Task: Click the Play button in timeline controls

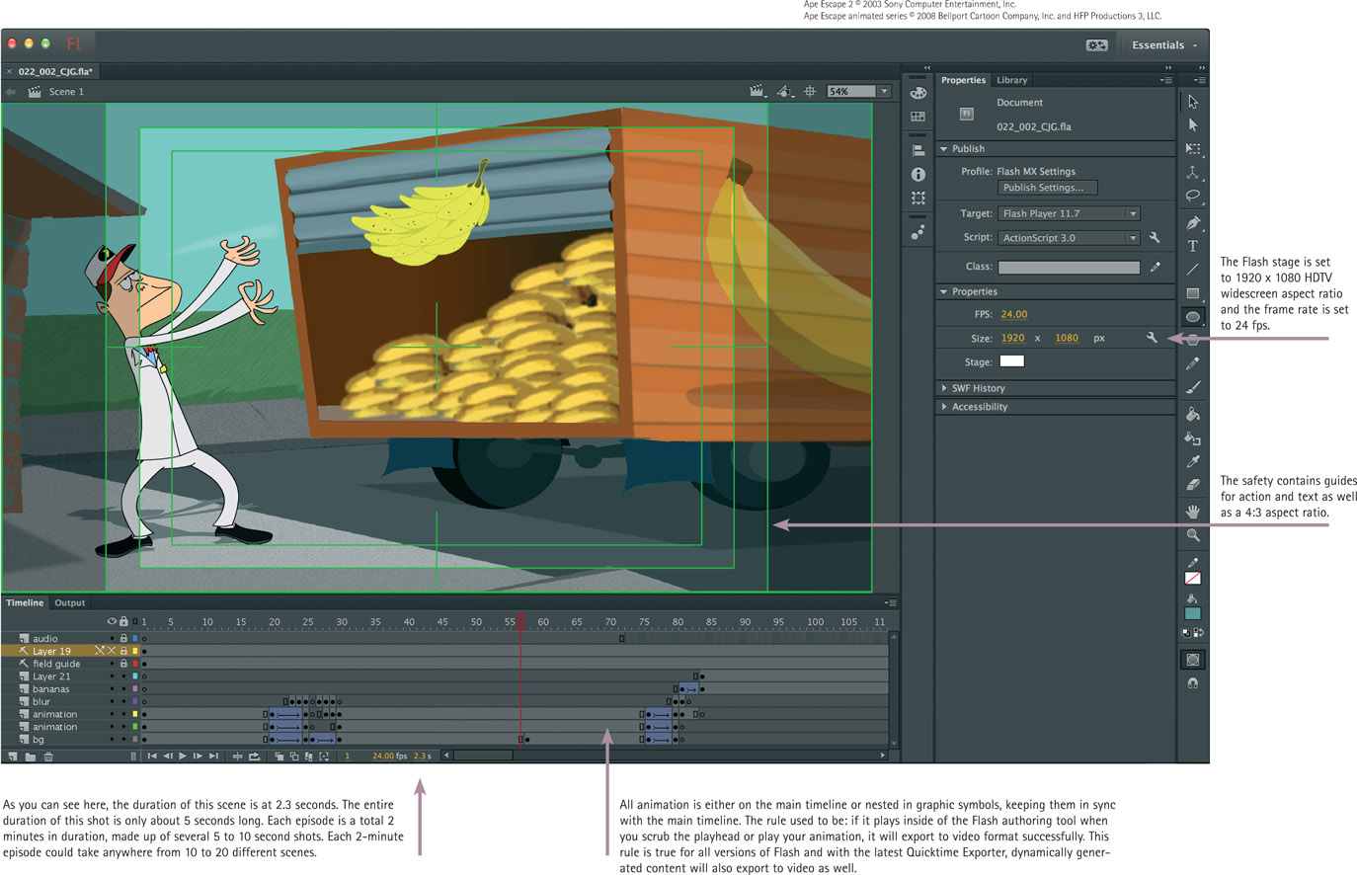Action: coord(183,756)
